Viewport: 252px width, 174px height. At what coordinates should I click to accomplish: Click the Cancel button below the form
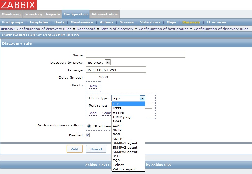pos(96,149)
